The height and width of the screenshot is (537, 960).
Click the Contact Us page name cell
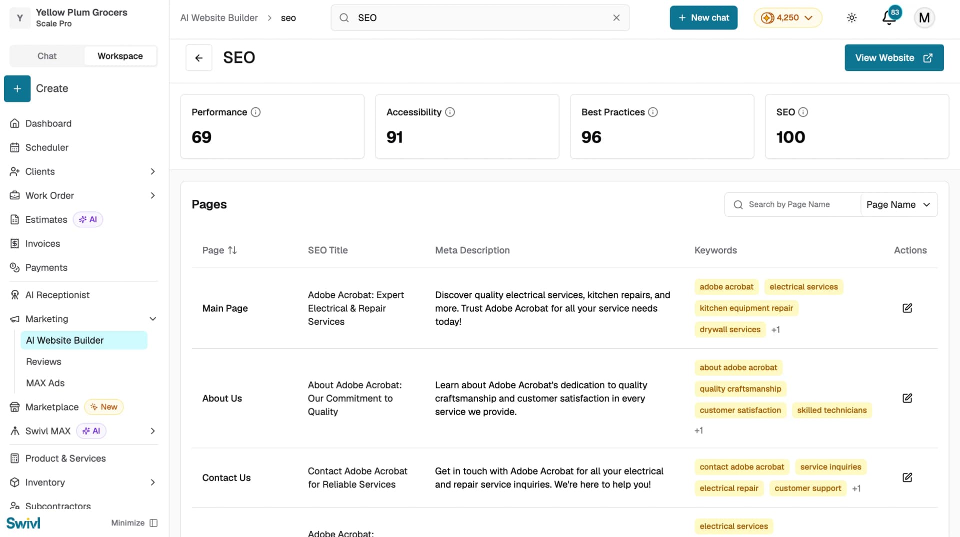(226, 478)
